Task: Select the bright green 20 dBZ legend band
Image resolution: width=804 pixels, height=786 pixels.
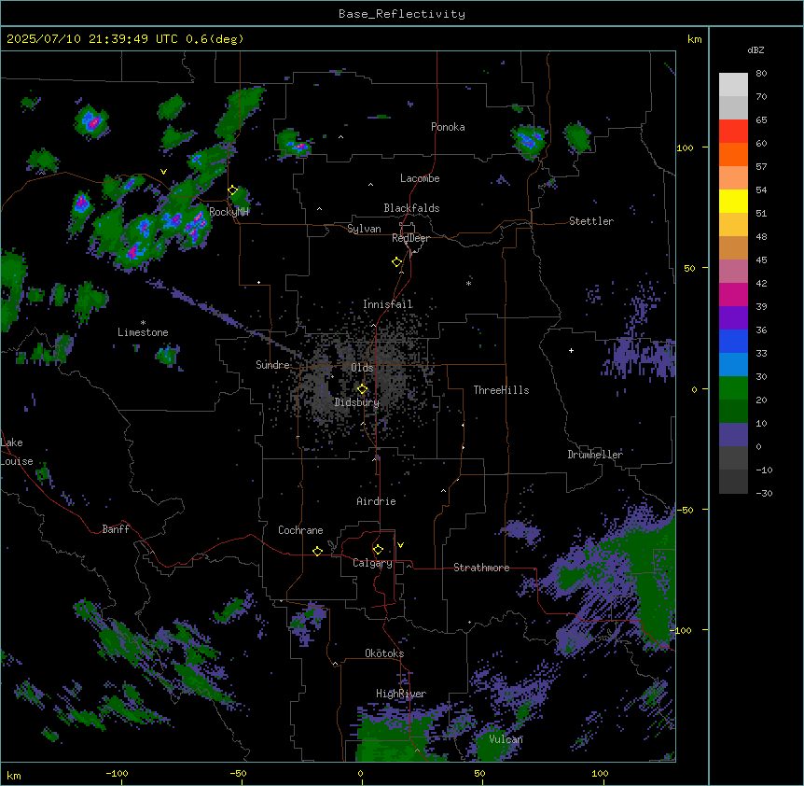Action: 733,388
